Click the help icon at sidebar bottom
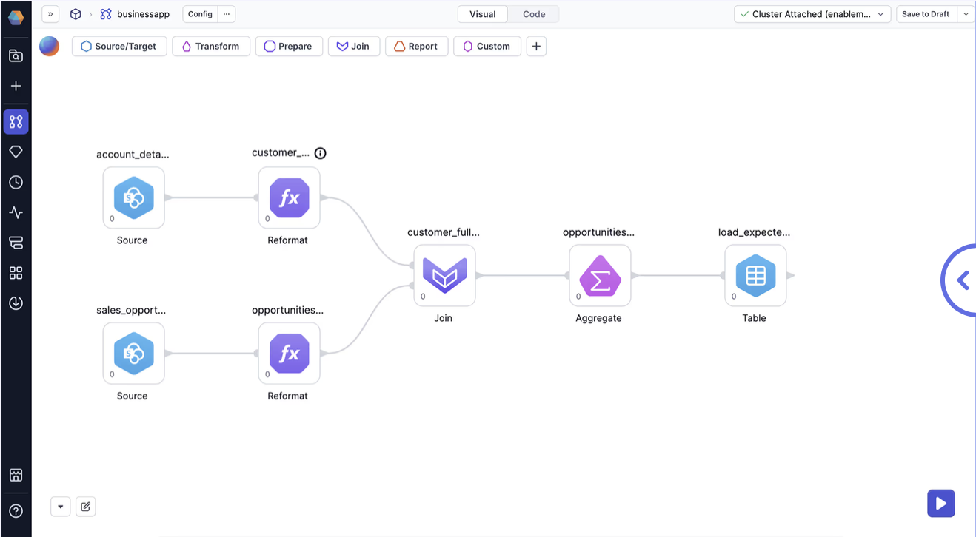This screenshot has height=537, width=976. click(x=16, y=510)
